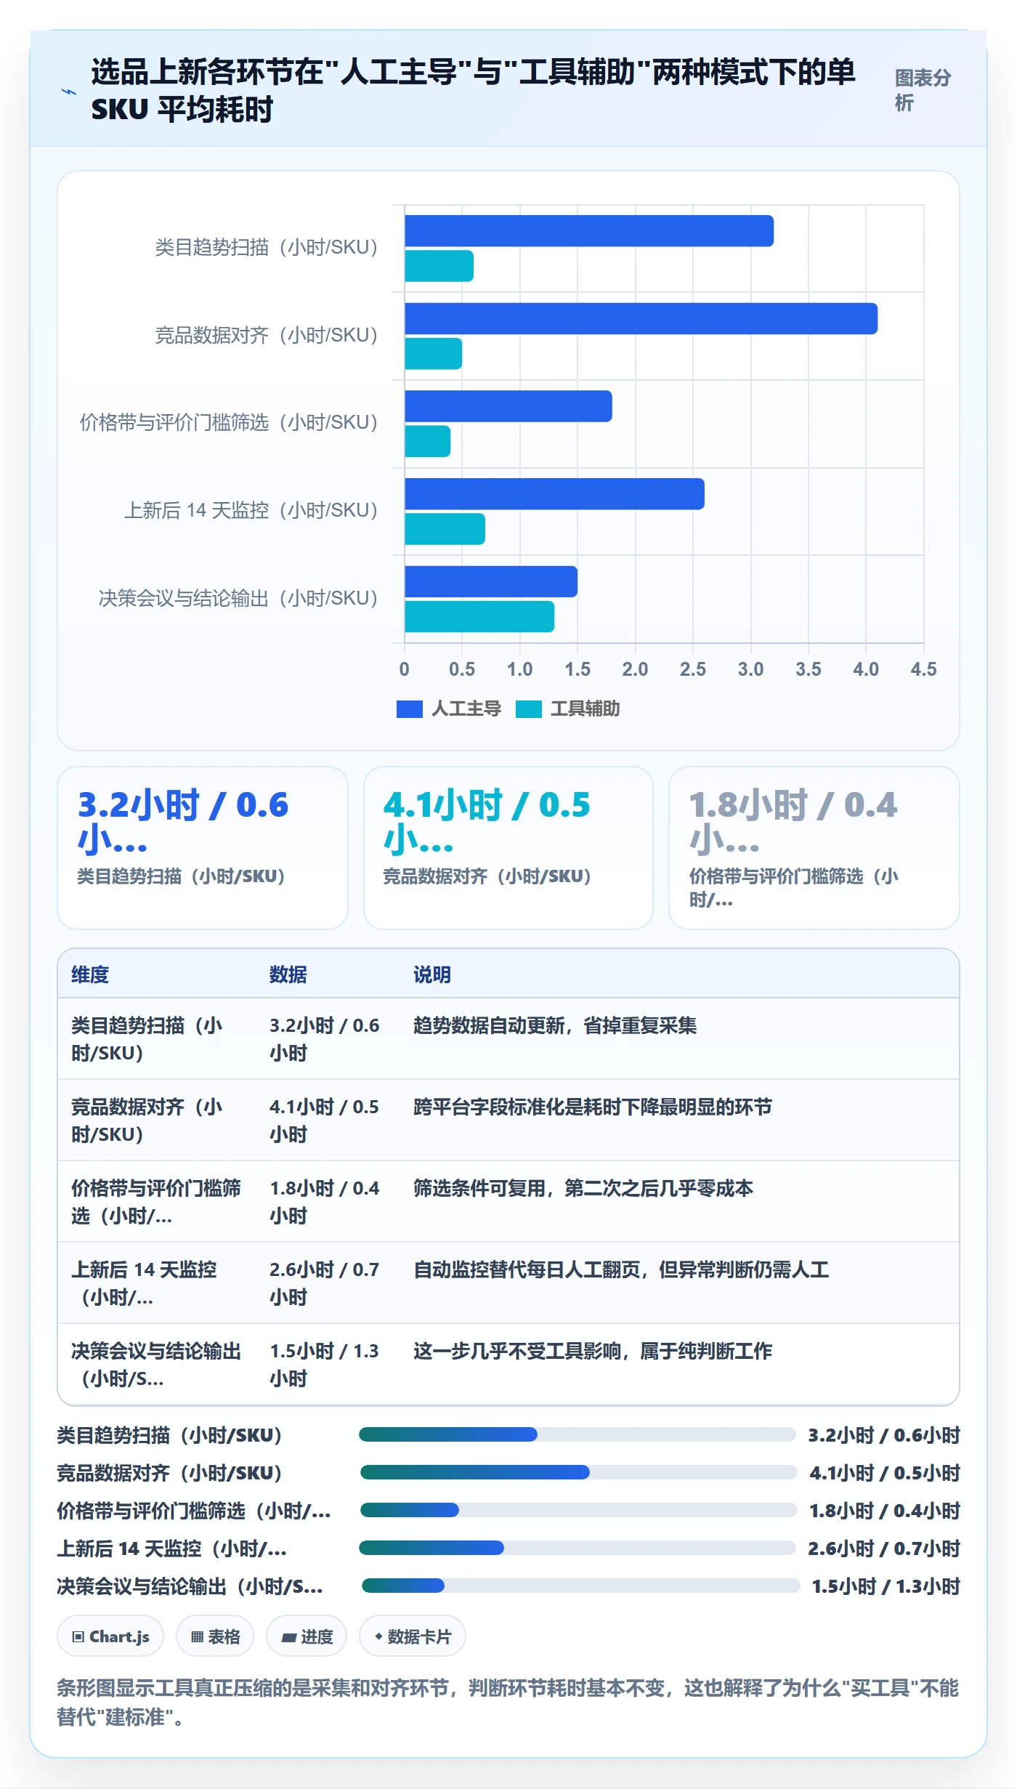Click the 工具辅助 bar for 决策会议与结论输出
Viewport: 1017px width, 1789px height.
coord(479,616)
